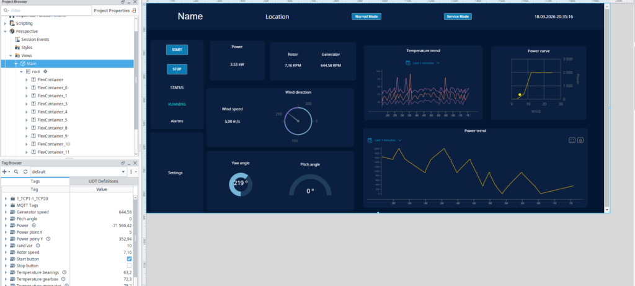Image resolution: width=635 pixels, height=286 pixels.
Task: Switch to the UDT Definitions tab
Action: (104, 181)
